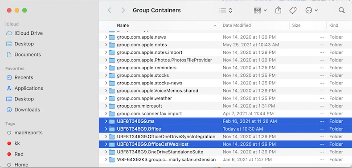The height and width of the screenshot is (168, 352).
Task: Open Desktop under Favorites section
Action: (20, 99)
